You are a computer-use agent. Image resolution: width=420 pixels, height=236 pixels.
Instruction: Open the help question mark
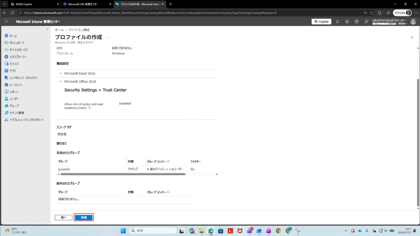tap(357, 22)
